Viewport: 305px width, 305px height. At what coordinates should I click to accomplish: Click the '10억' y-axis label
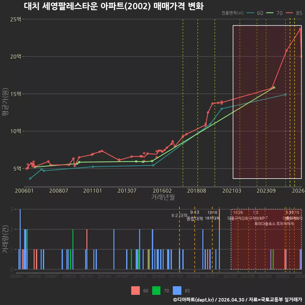[16, 131]
